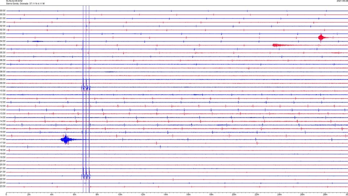Click the 12:00 time label
Screen dimensions: 348x196
(3, 102)
